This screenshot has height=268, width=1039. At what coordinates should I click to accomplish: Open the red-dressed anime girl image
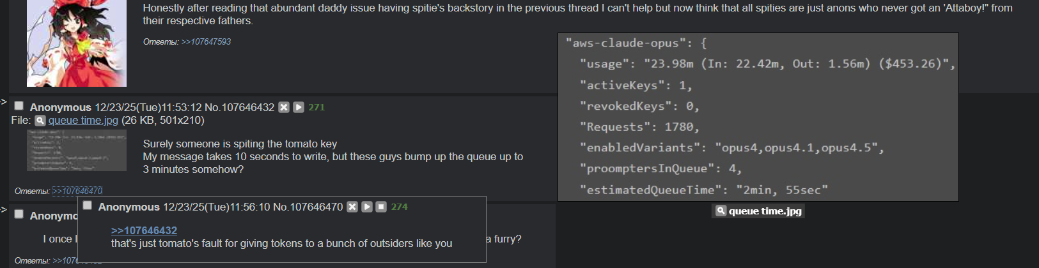tap(77, 42)
